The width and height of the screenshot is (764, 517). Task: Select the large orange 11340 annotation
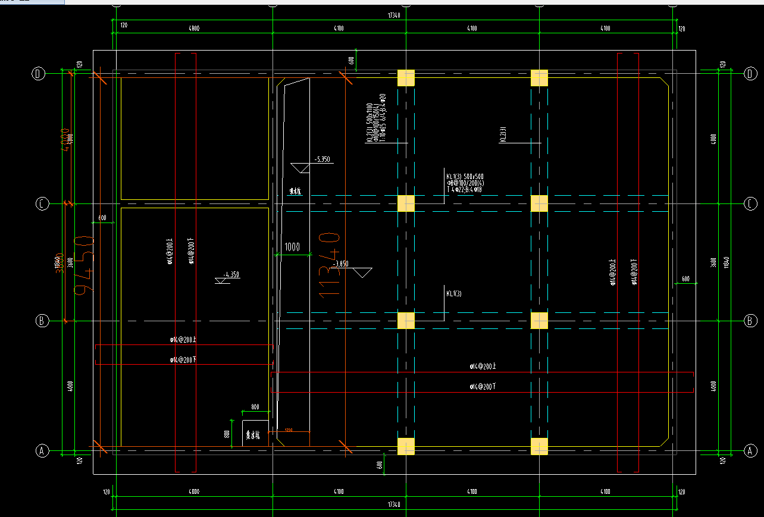[x=329, y=265]
